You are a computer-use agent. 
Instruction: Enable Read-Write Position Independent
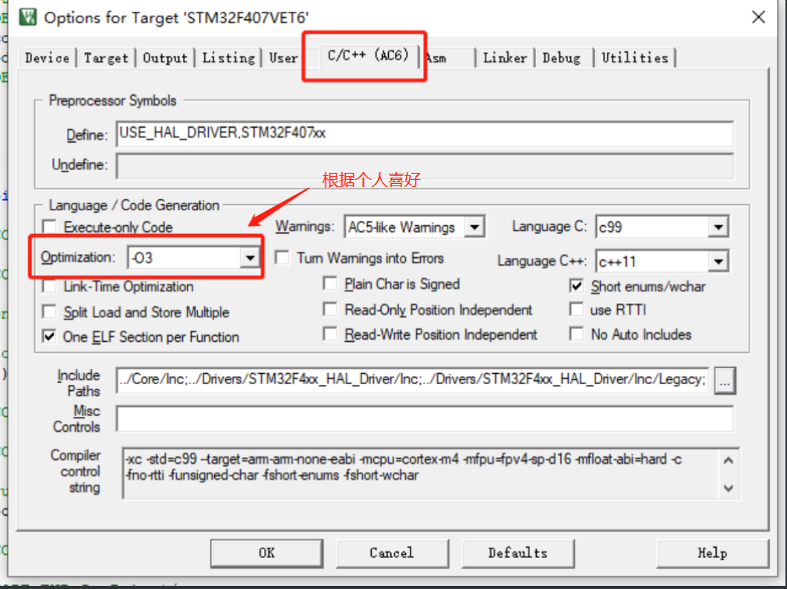(330, 333)
